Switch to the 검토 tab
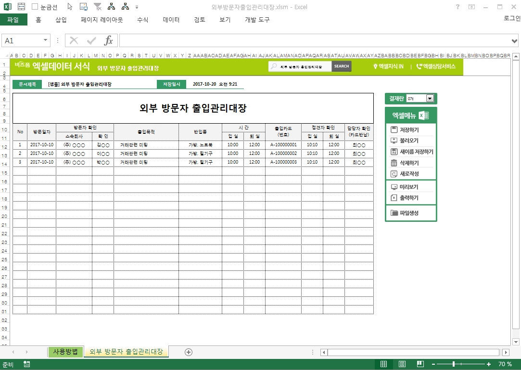The width and height of the screenshot is (521, 370). 199,20
